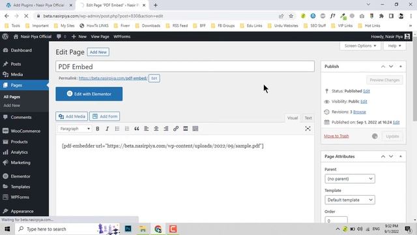Screen dimensions: 417x235
Task: Click the Add Media button
Action: 72,116
